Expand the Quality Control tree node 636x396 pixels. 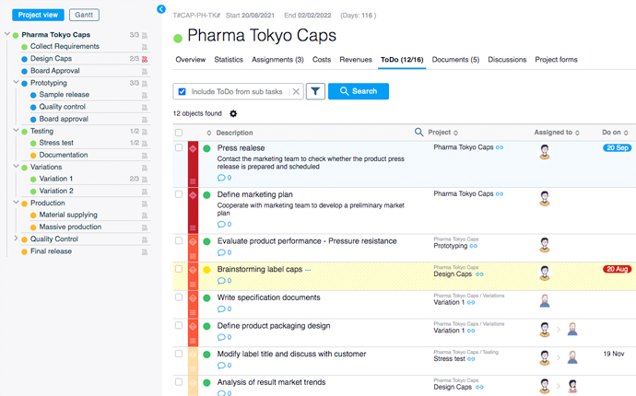pos(17,239)
